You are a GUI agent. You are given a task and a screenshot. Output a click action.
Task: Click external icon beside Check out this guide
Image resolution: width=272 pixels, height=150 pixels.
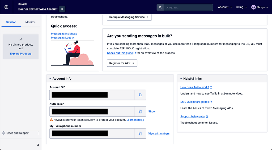pyautogui.click(x=135, y=53)
